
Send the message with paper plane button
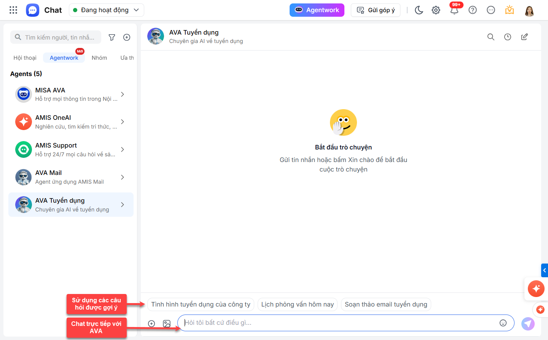(528, 324)
